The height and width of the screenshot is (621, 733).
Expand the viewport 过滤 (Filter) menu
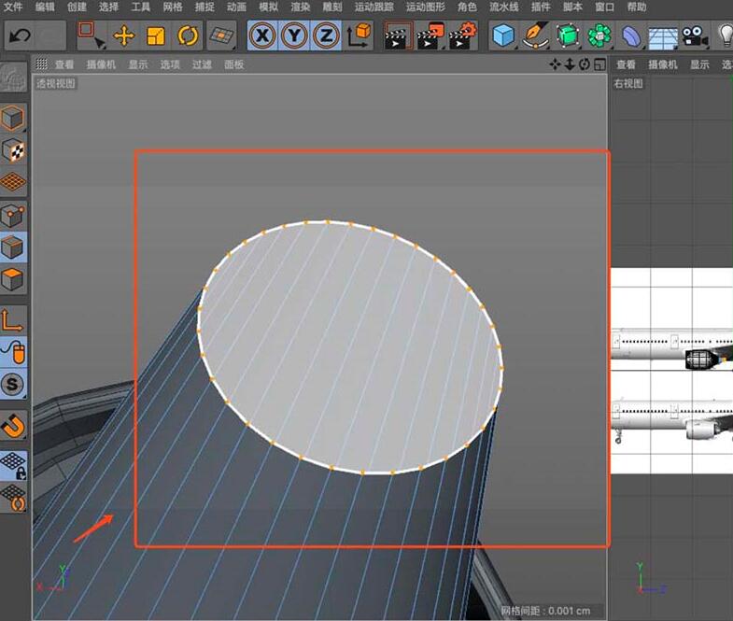click(x=202, y=64)
